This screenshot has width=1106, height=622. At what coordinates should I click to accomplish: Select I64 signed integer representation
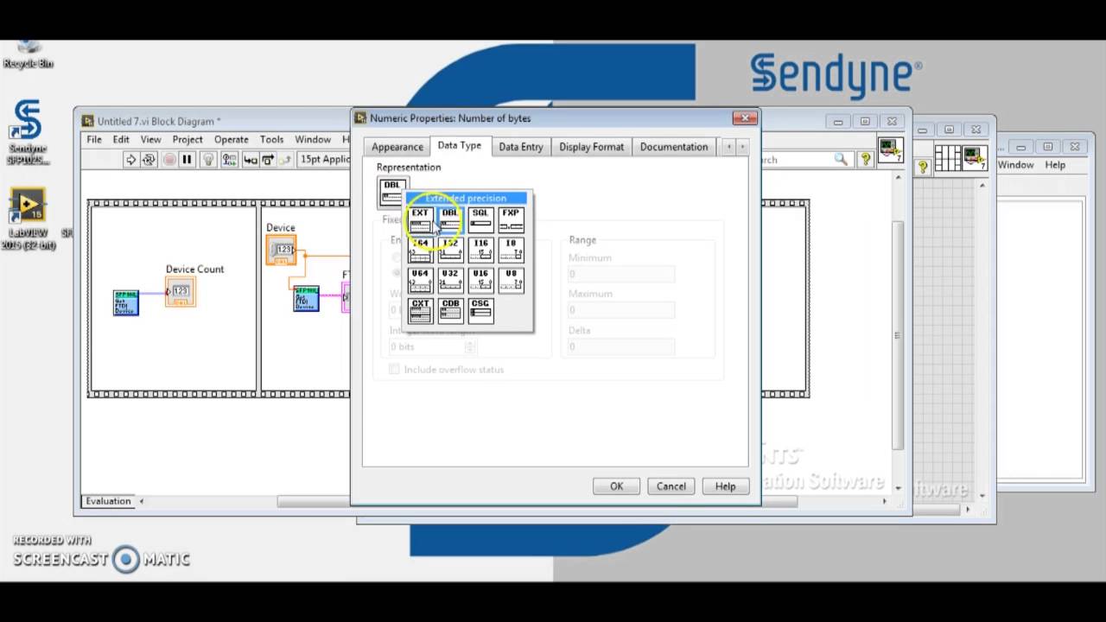420,250
